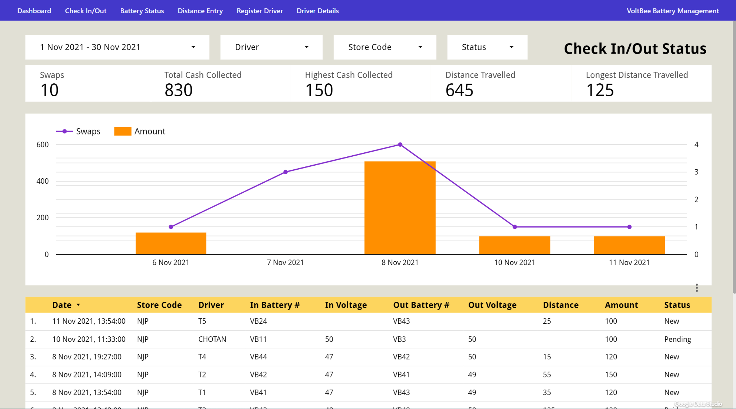
Task: Open the Driver Details page
Action: point(318,11)
